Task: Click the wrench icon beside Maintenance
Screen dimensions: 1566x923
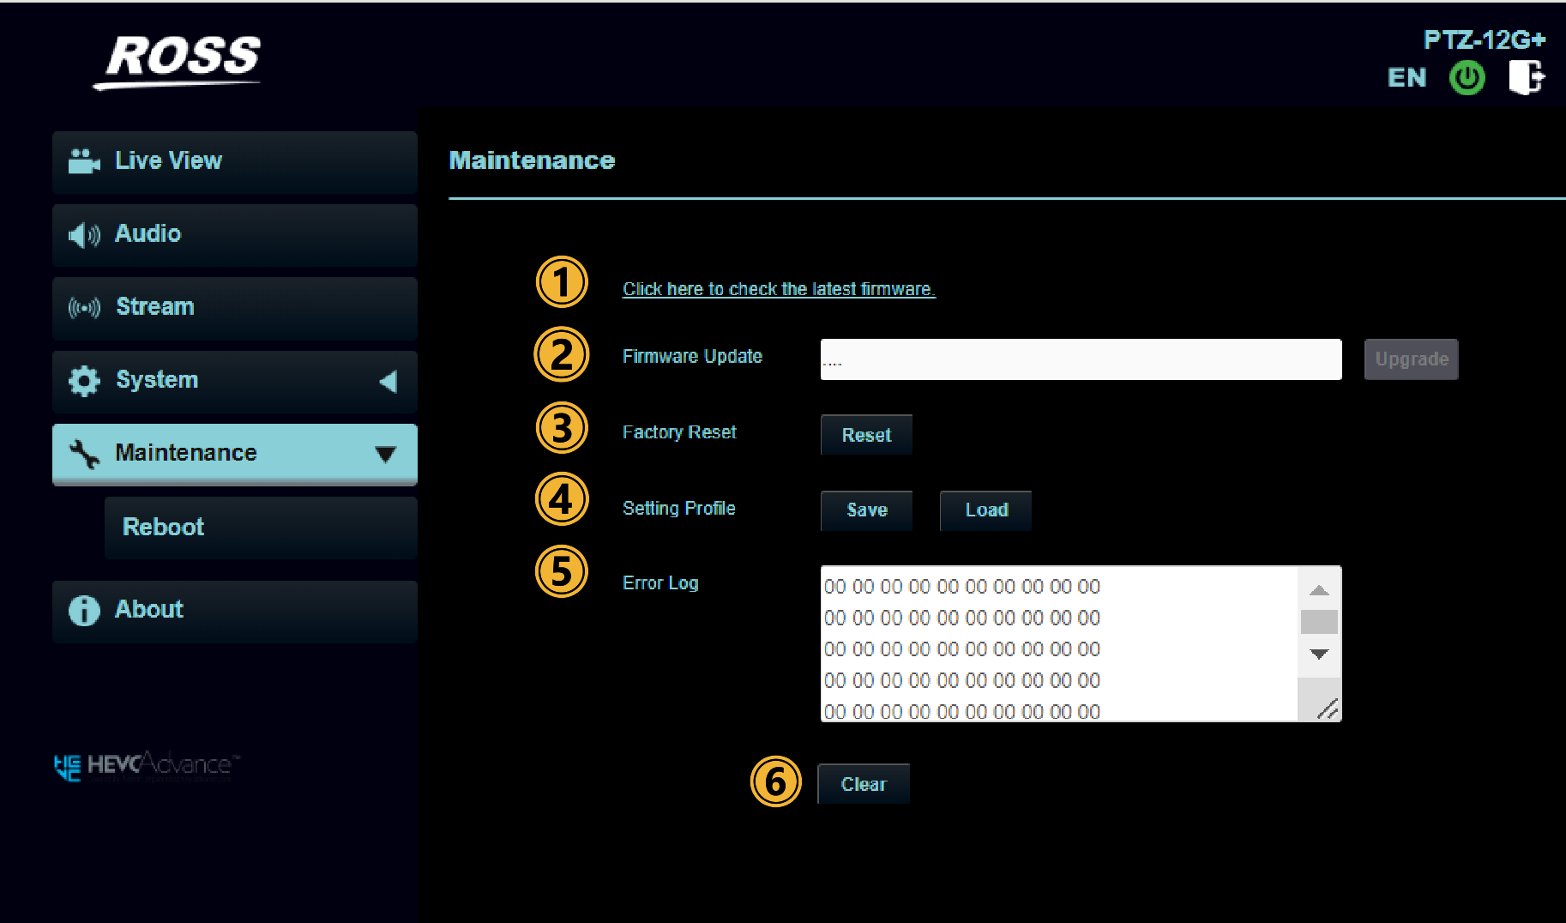Action: [x=84, y=454]
